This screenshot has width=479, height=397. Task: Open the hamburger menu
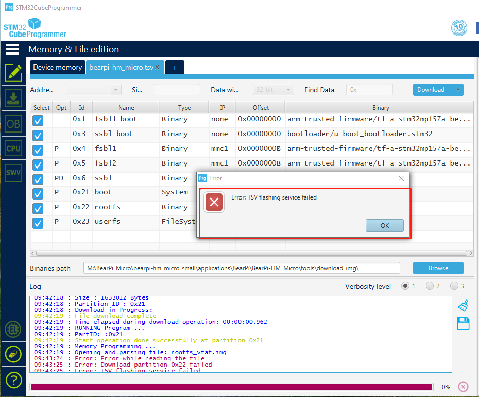[x=13, y=49]
